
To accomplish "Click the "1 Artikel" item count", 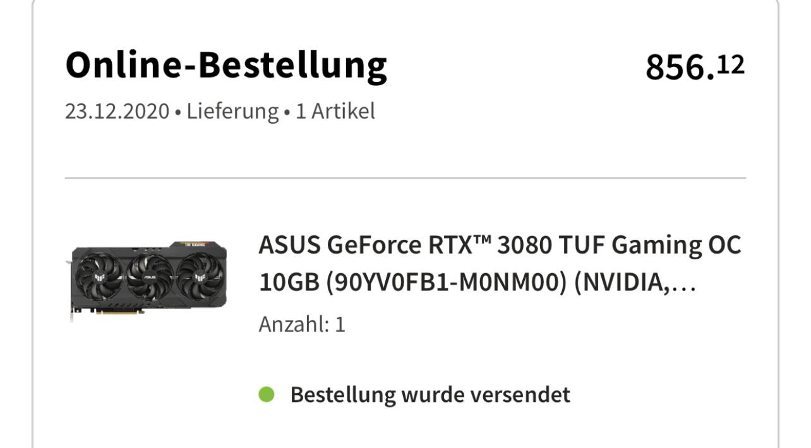I will point(335,112).
